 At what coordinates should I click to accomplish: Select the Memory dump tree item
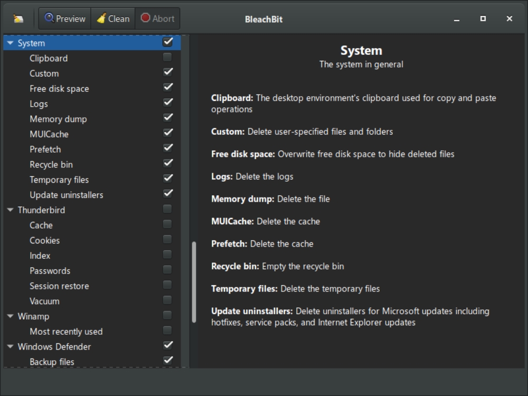click(58, 119)
